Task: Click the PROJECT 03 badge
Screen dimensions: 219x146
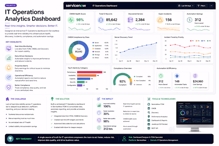Action: [x=11, y=5]
